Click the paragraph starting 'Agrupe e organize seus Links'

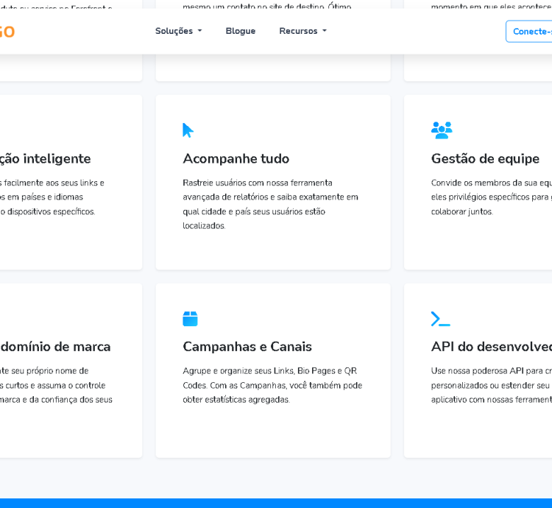pyautogui.click(x=272, y=385)
